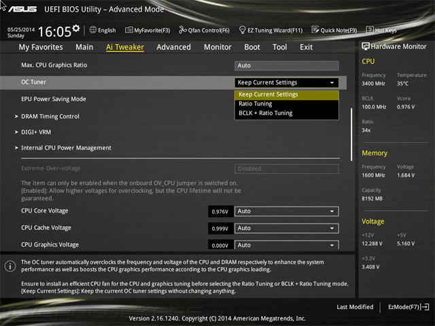Click memory capacity 8192 MB value

tap(372, 198)
